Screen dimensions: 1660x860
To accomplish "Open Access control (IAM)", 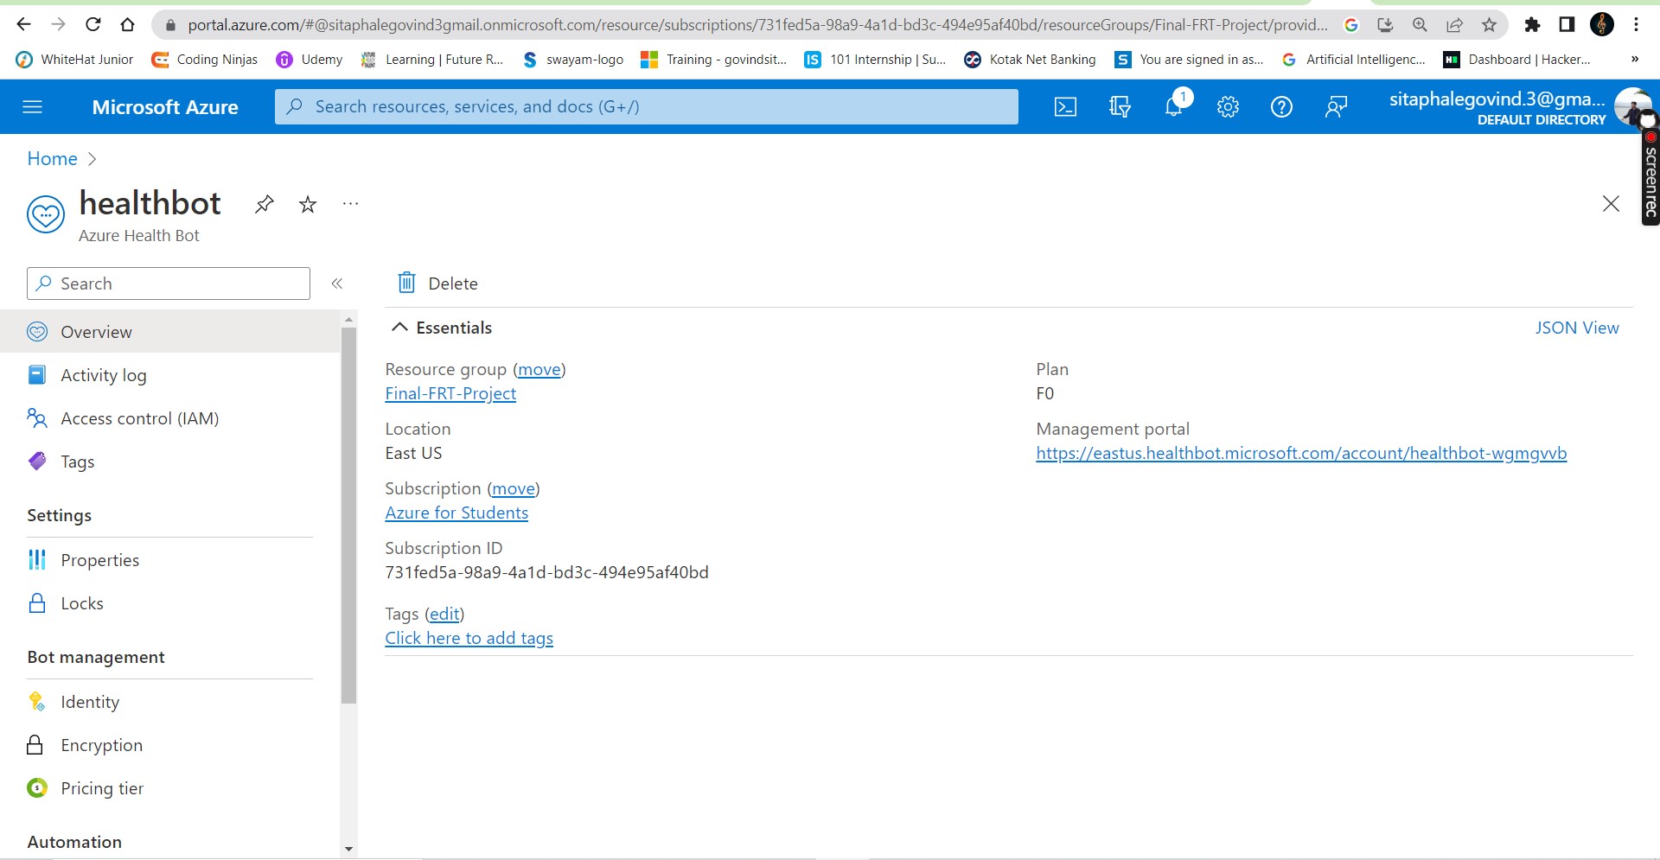I will point(140,417).
